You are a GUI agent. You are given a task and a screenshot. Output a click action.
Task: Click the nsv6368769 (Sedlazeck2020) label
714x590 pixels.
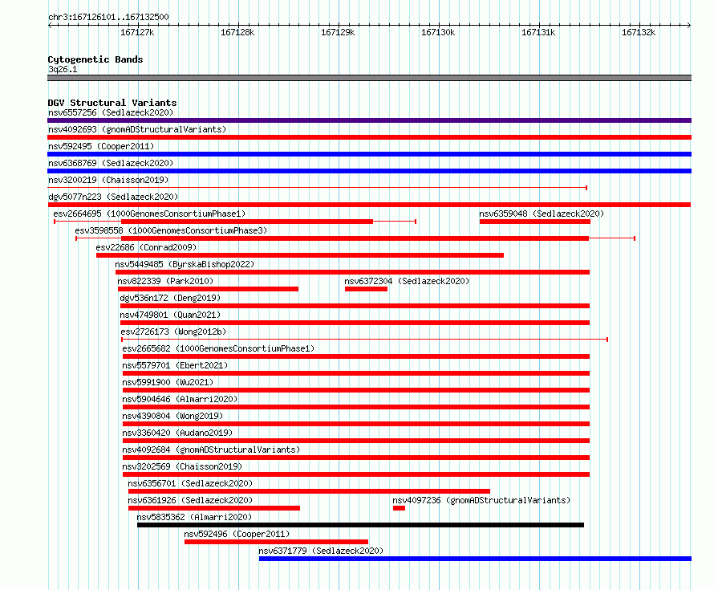111,163
